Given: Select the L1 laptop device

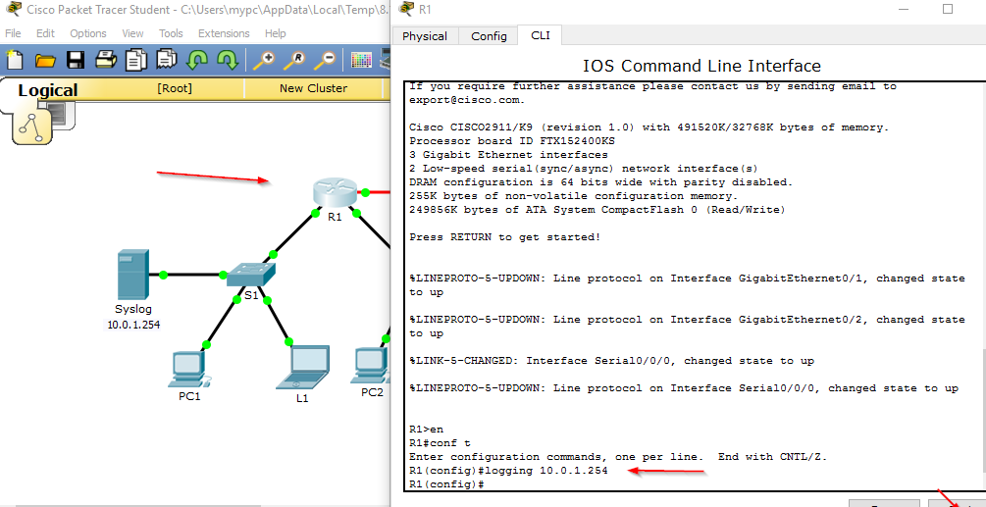Looking at the screenshot, I should [x=303, y=368].
